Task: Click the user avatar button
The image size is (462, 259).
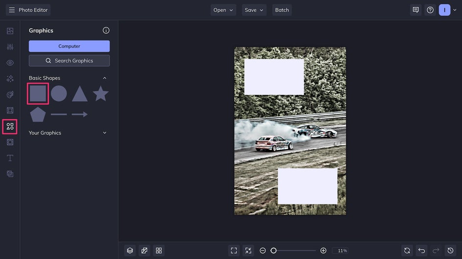Action: pos(444,10)
